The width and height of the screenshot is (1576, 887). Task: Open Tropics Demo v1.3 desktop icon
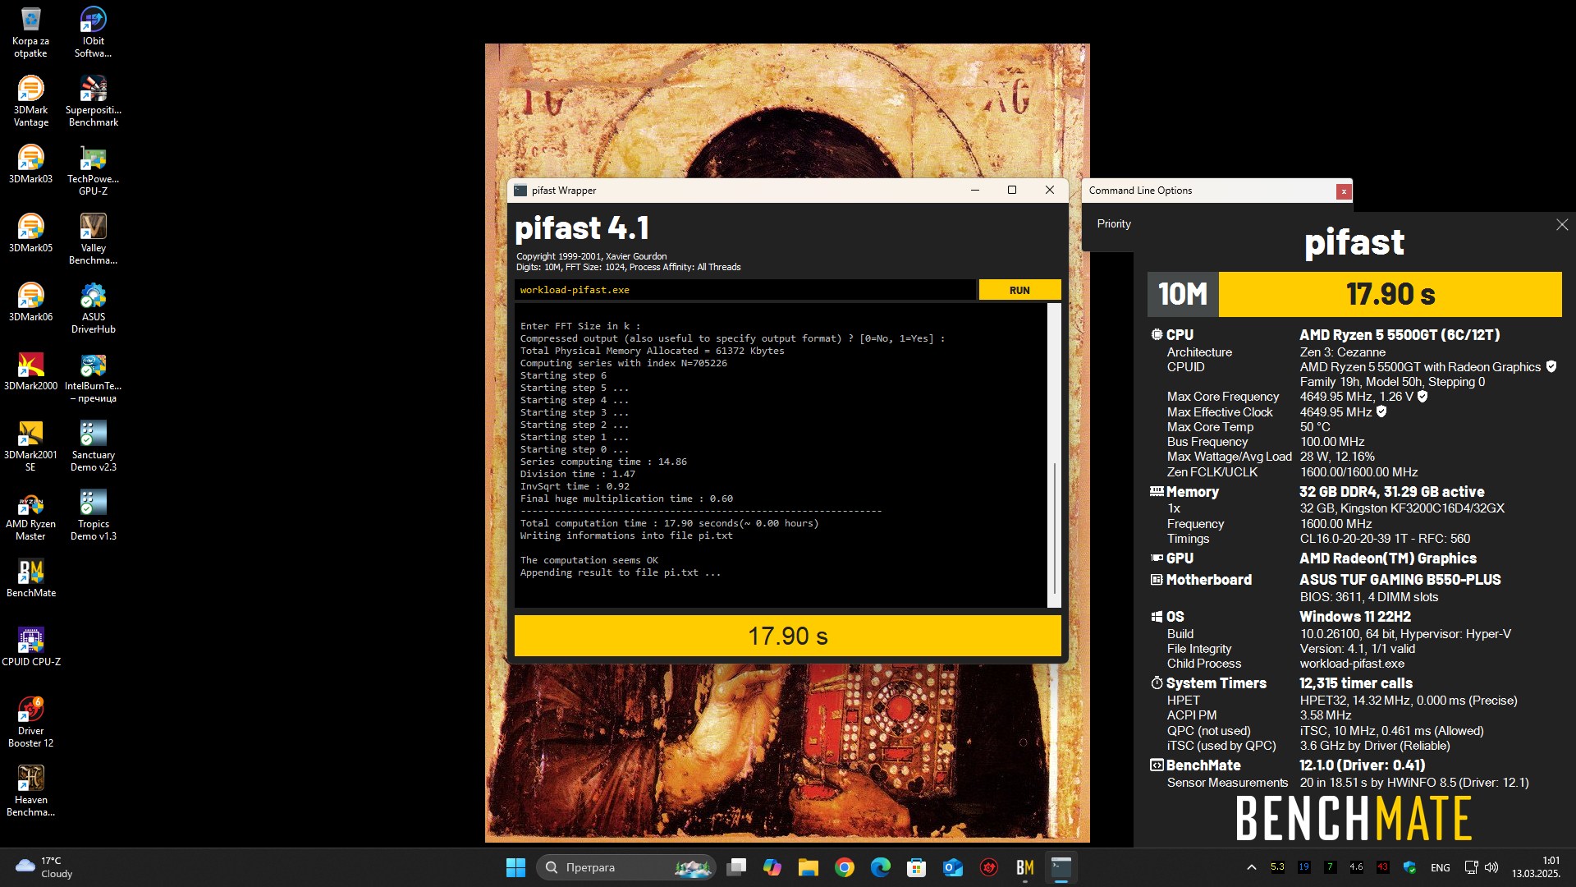93,515
